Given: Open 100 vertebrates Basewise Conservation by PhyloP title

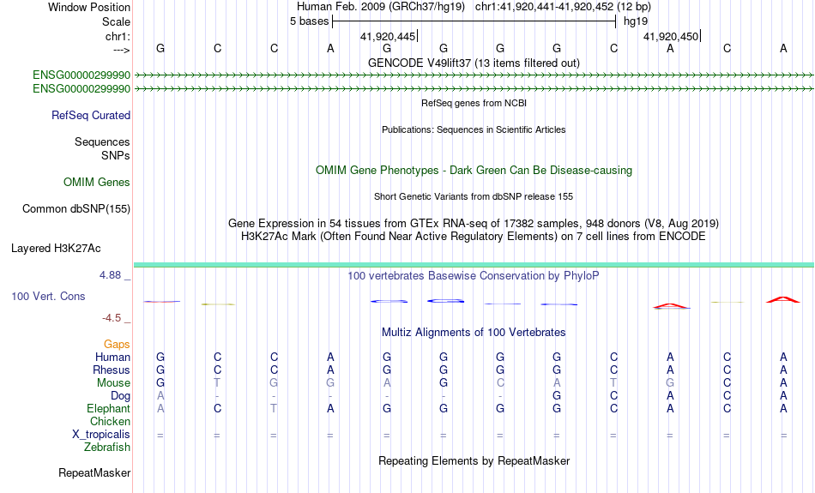Looking at the screenshot, I should pyautogui.click(x=474, y=276).
